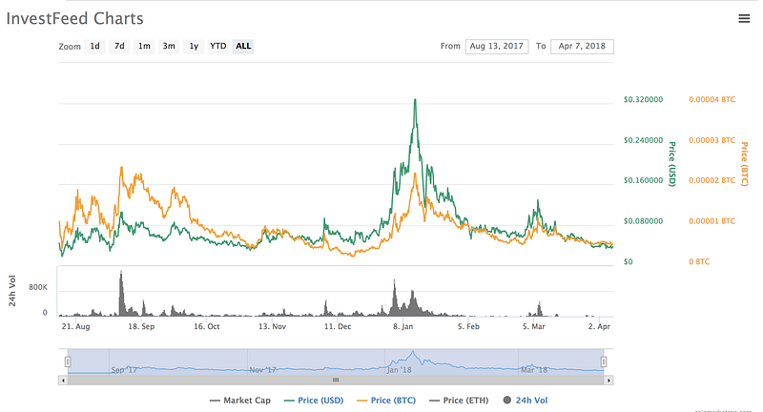Click the $0.320000 axis label
Screen dimensions: 763x412
click(643, 100)
